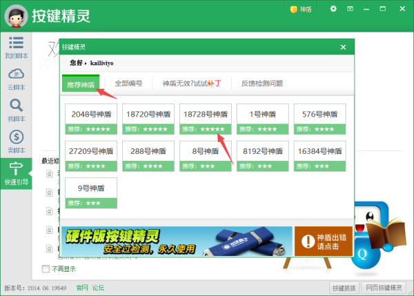
Task: Open the 官网 link
Action: 82,288
